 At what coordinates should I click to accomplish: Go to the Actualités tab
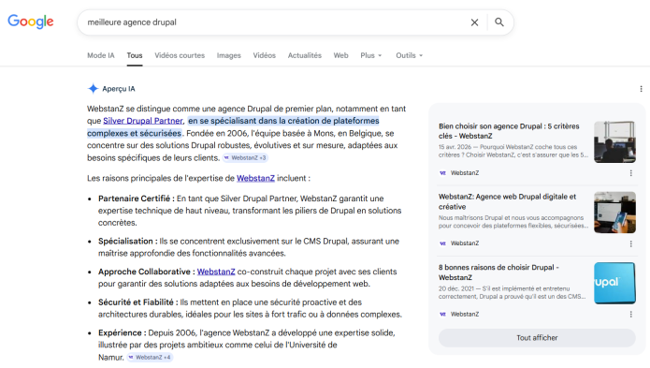click(x=305, y=55)
